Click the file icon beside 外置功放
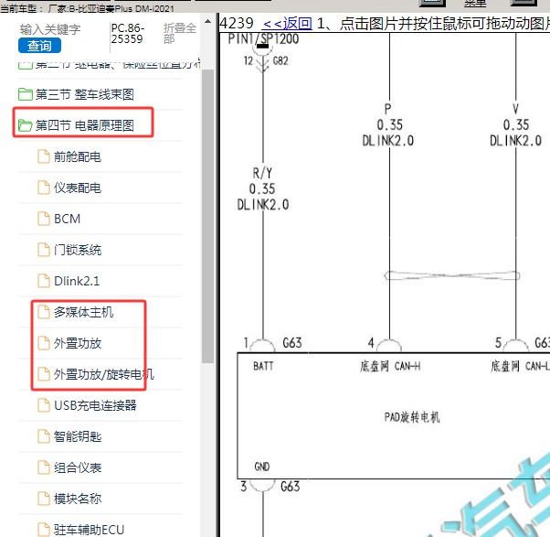 tap(44, 343)
